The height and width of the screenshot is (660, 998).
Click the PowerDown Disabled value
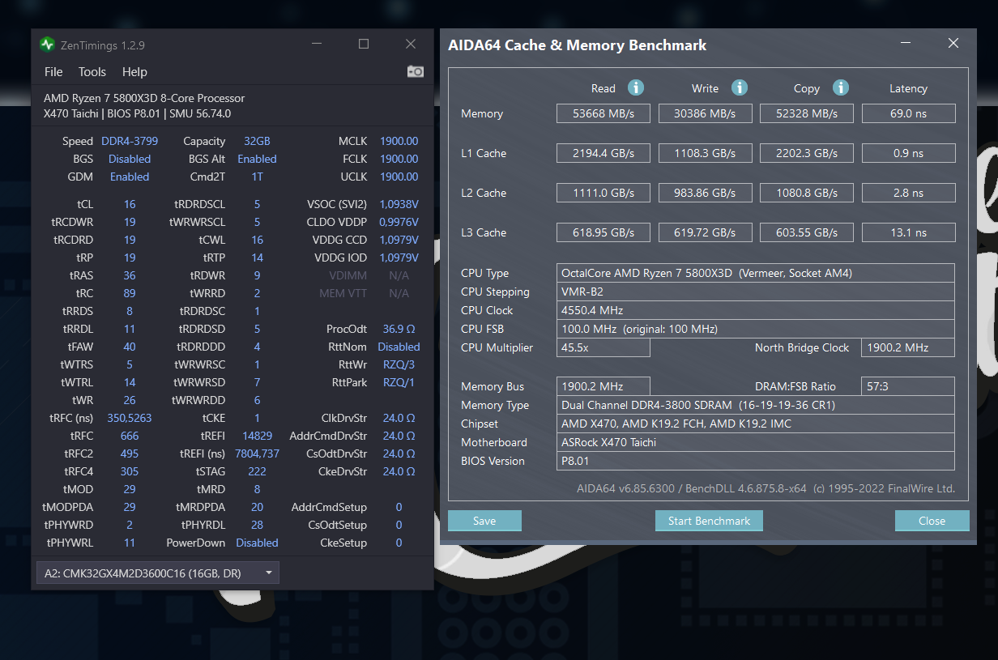click(257, 543)
